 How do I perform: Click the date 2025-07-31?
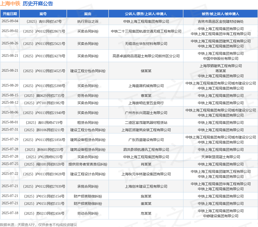10,130
